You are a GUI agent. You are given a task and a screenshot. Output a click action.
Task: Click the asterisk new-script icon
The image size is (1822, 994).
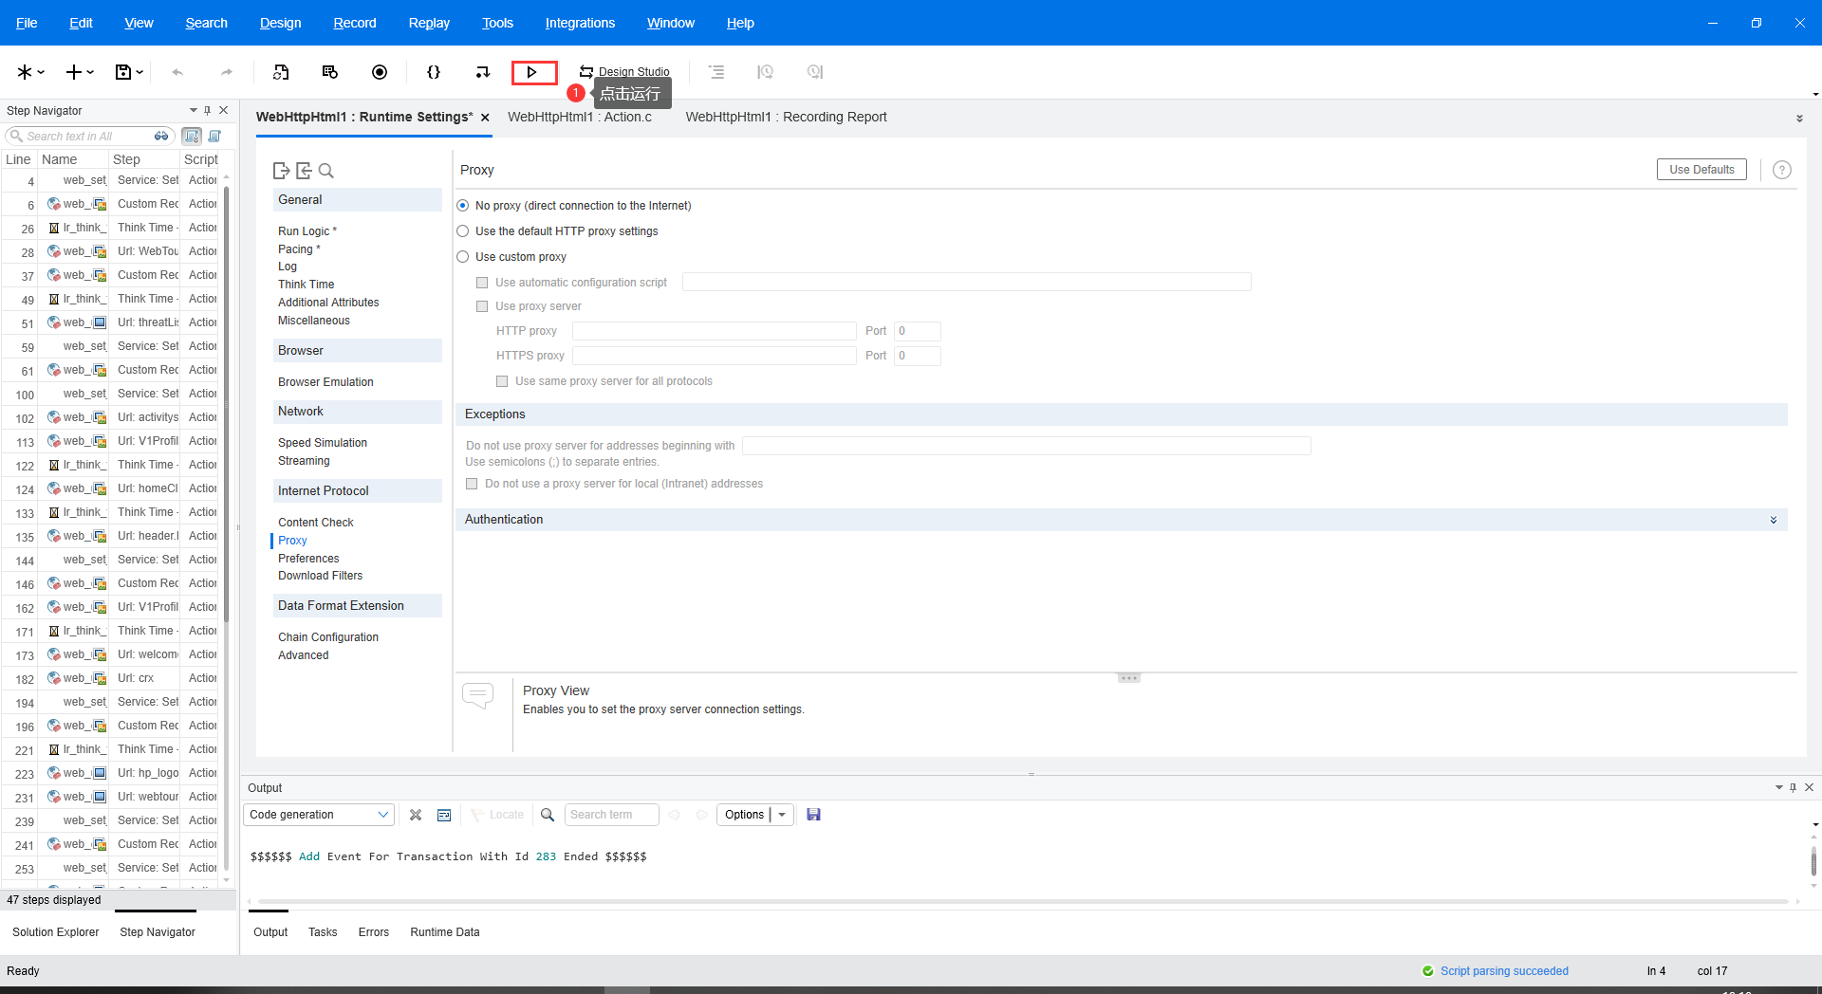point(25,72)
